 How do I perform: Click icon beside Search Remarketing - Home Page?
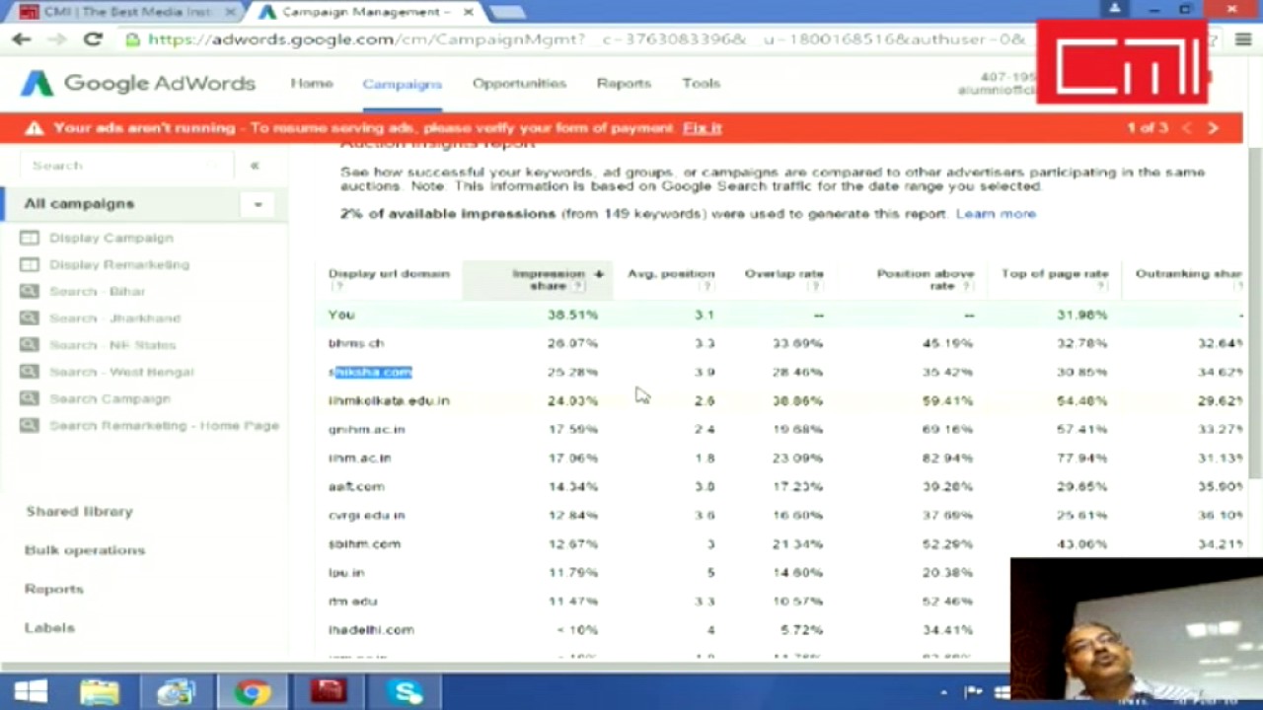(x=30, y=425)
